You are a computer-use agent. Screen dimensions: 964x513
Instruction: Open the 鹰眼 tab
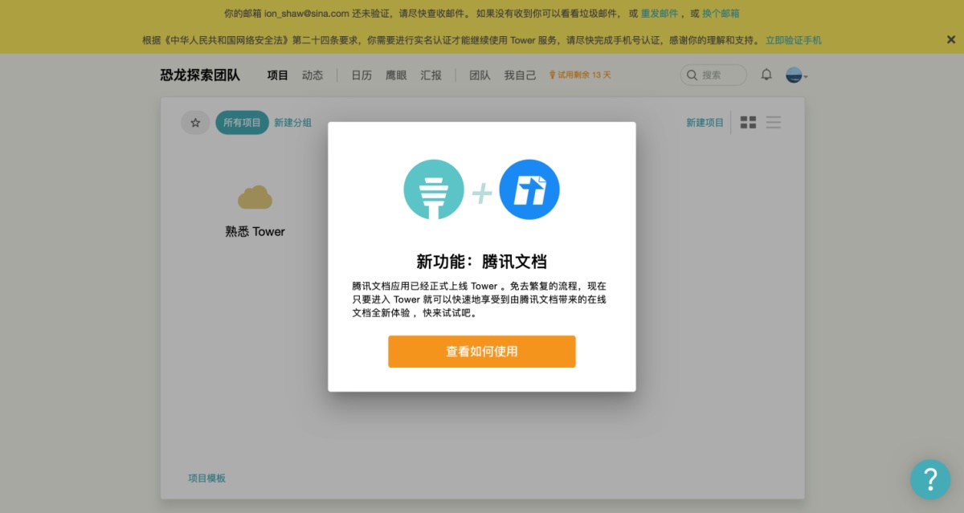[x=396, y=75]
